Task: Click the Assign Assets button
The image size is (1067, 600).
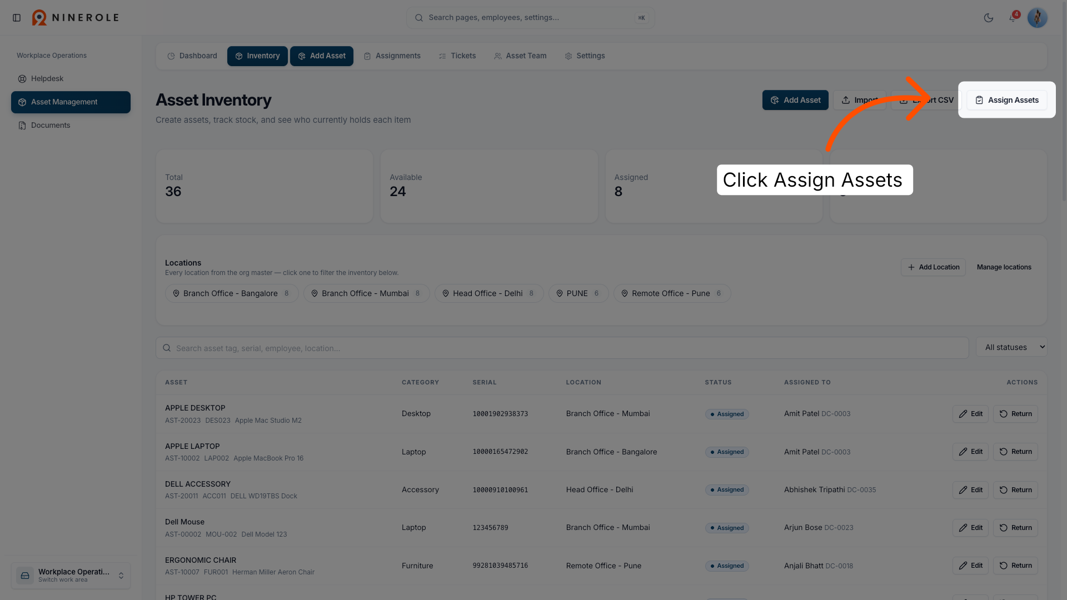Action: [1007, 100]
